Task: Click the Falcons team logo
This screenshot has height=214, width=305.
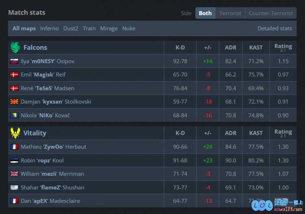Action: click(15, 48)
